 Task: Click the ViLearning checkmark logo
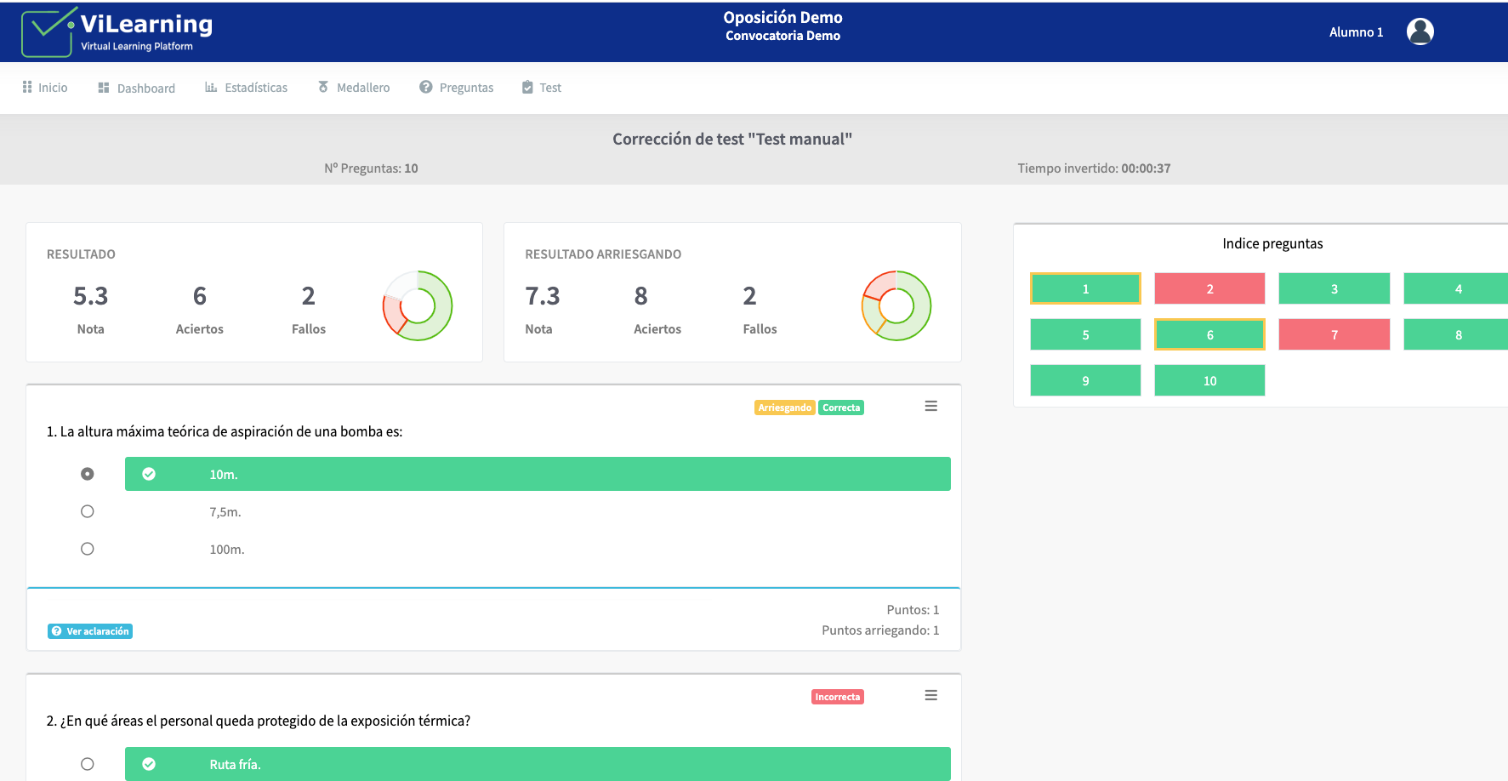(48, 33)
